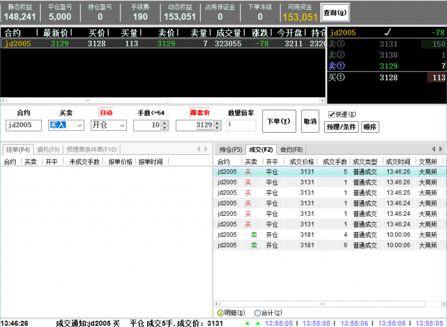Click the 成交通知 status bar message
Image resolution: width=447 pixels, height=327 pixels.
click(139, 324)
